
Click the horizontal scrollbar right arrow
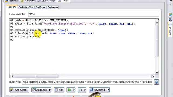(153, 76)
